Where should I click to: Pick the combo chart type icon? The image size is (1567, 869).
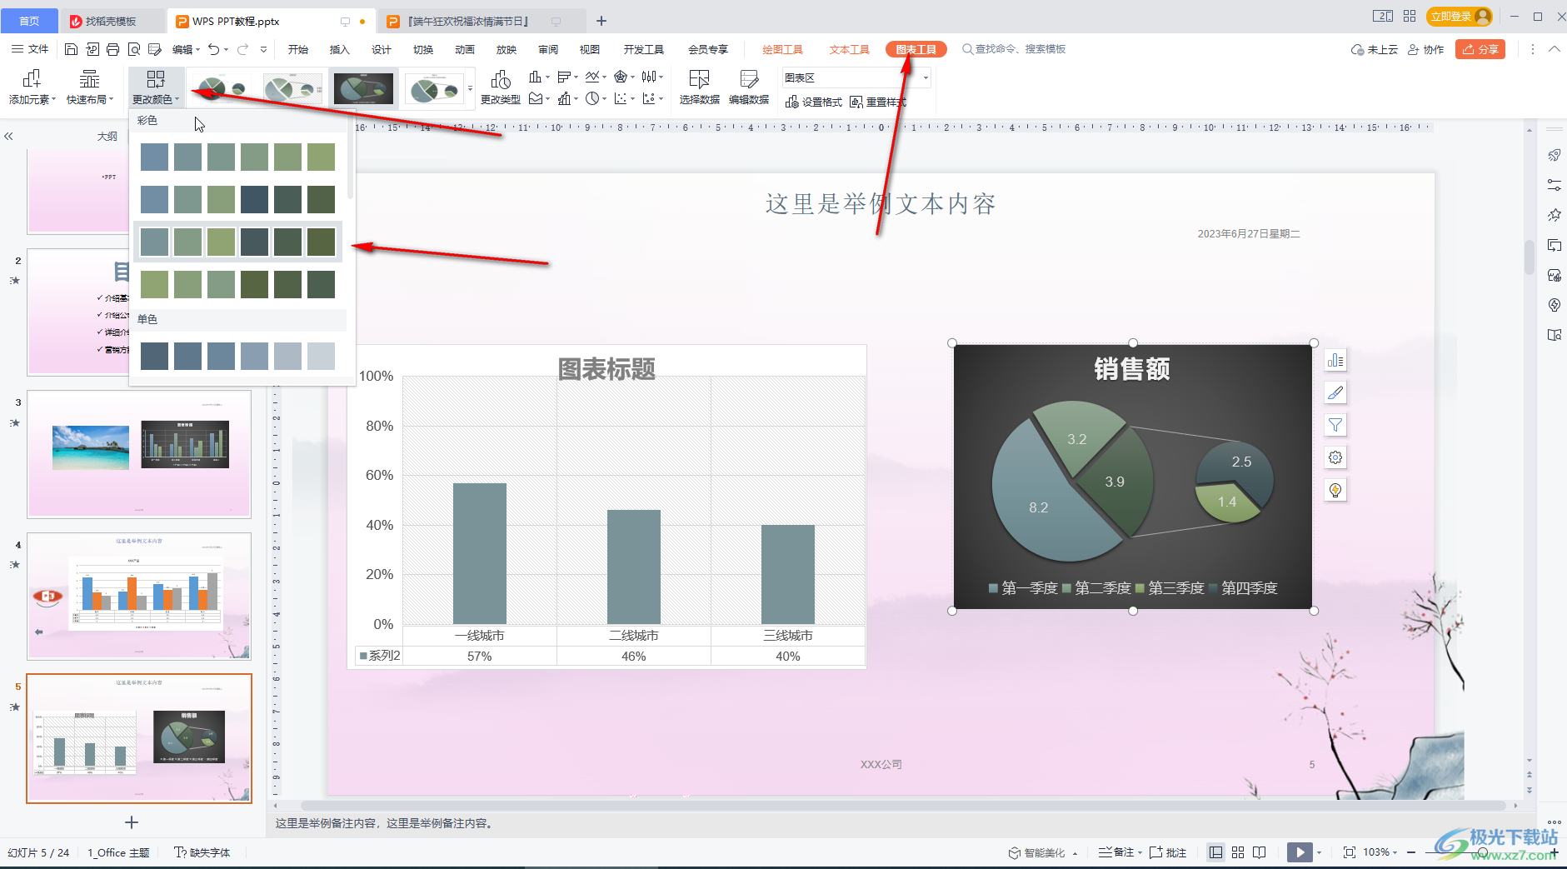click(x=564, y=98)
